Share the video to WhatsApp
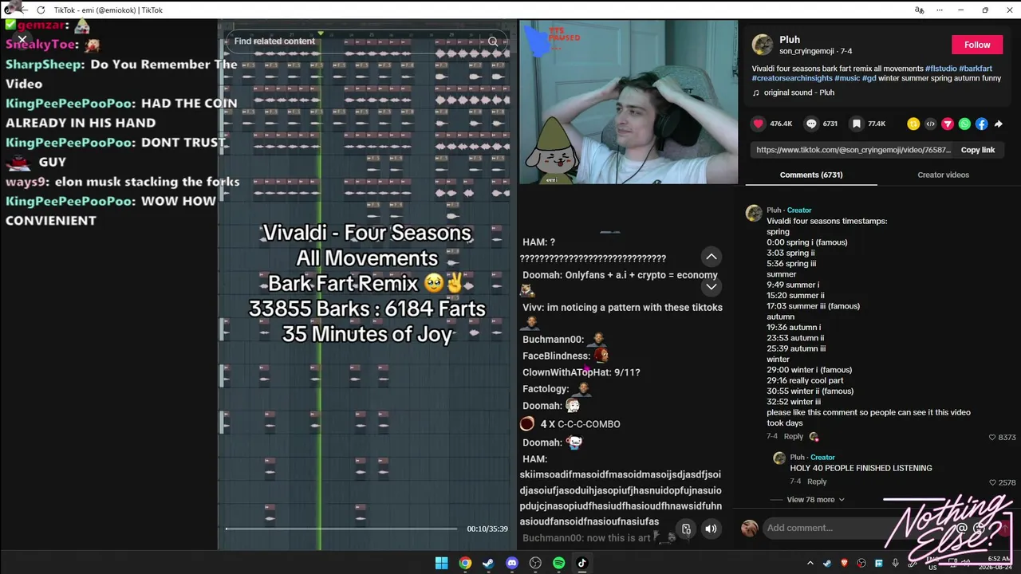The image size is (1021, 574). point(964,124)
